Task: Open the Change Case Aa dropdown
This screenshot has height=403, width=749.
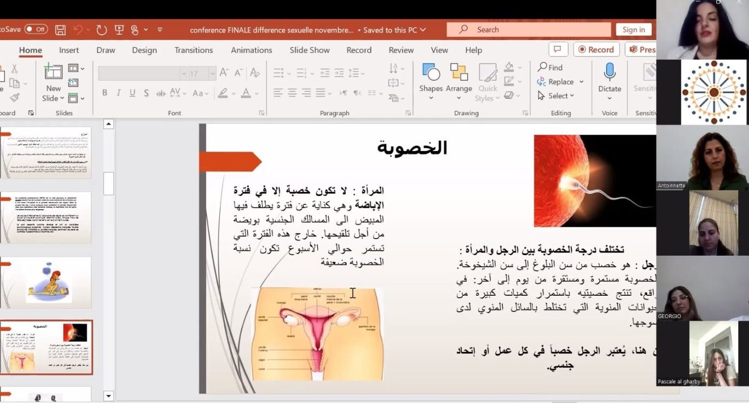Action: [200, 93]
